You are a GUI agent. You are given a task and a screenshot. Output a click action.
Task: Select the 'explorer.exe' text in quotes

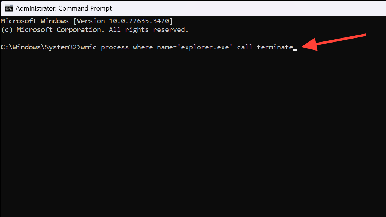point(206,47)
